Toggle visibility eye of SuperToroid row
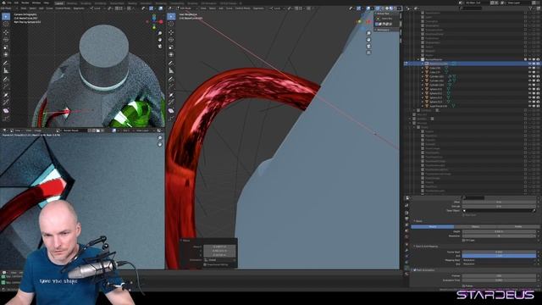542x305 pixels. 529,106
